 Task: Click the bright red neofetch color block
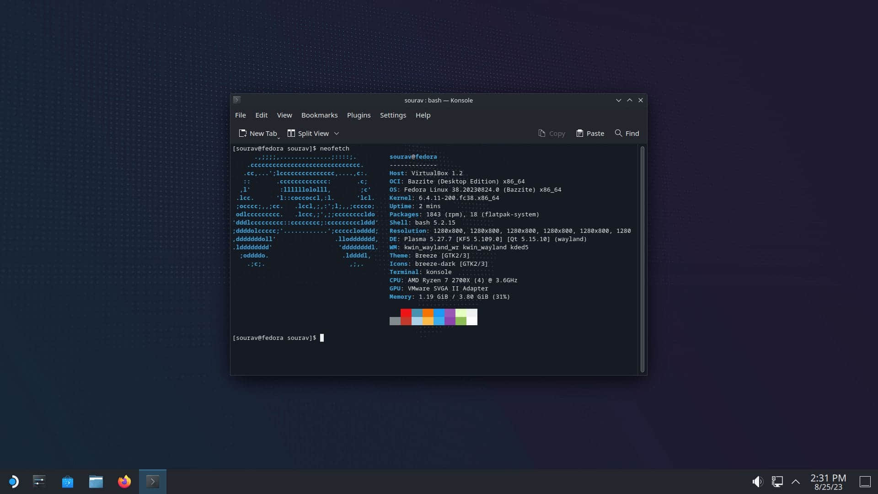[406, 313]
